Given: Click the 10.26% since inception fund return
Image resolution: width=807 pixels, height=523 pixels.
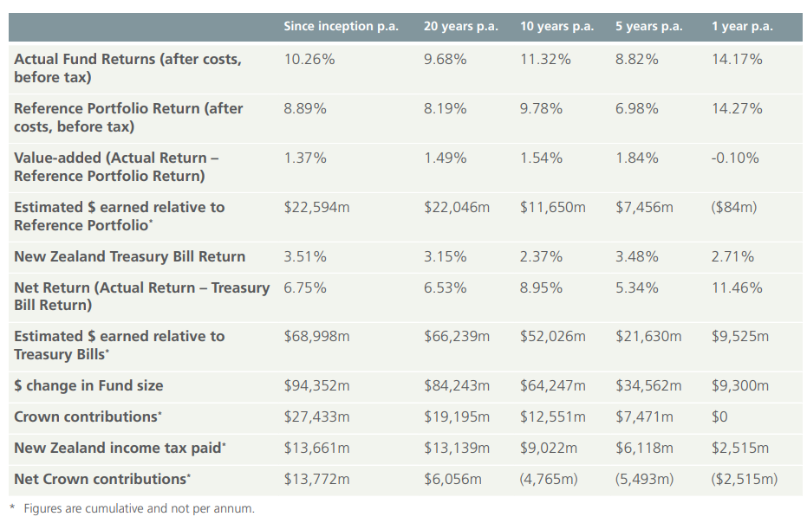Looking at the screenshot, I should click(309, 59).
